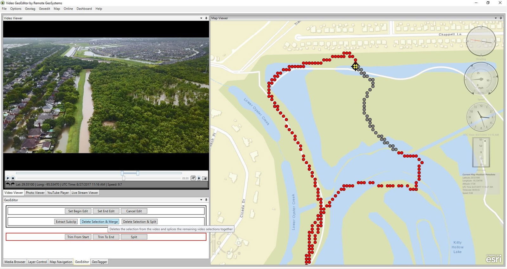The image size is (507, 269).
Task: Open Map Viewer panel dropdown arrow
Action: [496, 18]
